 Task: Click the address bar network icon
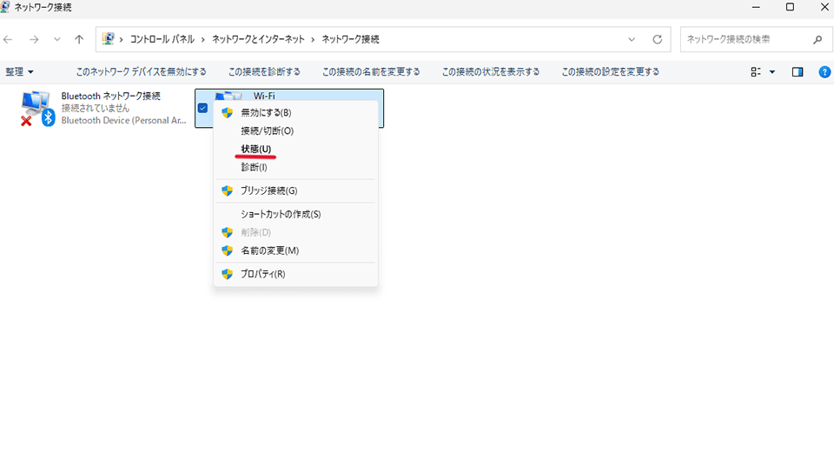pyautogui.click(x=109, y=39)
